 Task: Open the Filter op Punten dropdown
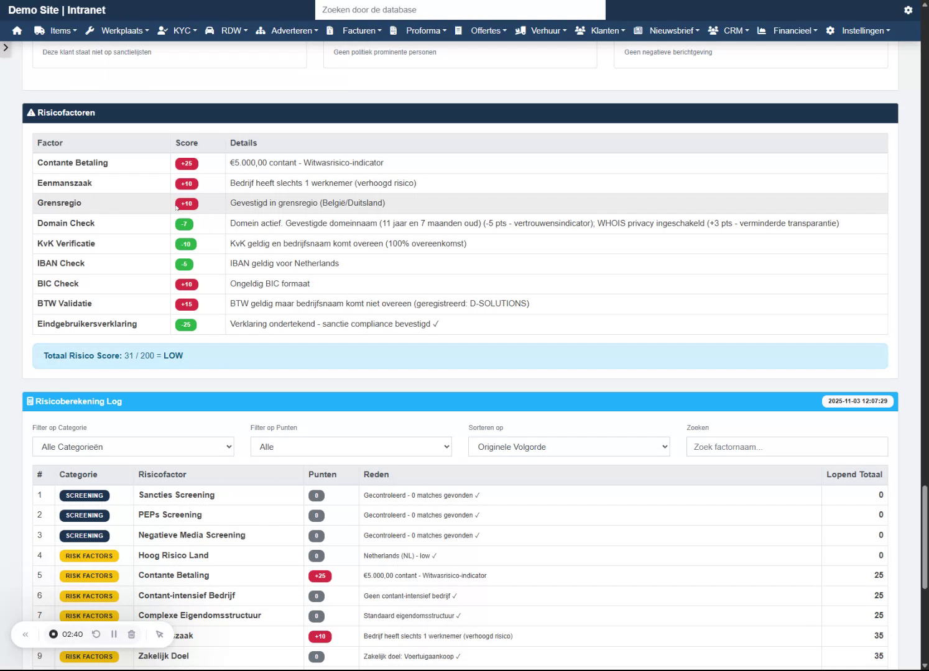pos(351,447)
